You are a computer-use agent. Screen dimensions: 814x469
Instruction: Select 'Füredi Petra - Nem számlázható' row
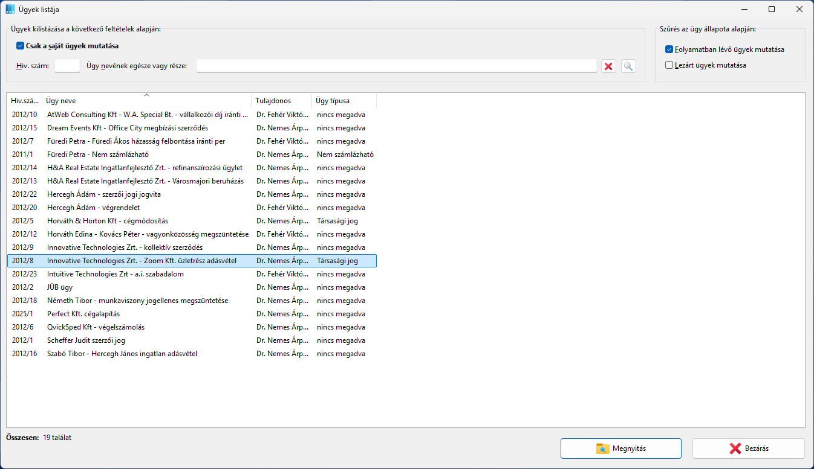[97, 155]
